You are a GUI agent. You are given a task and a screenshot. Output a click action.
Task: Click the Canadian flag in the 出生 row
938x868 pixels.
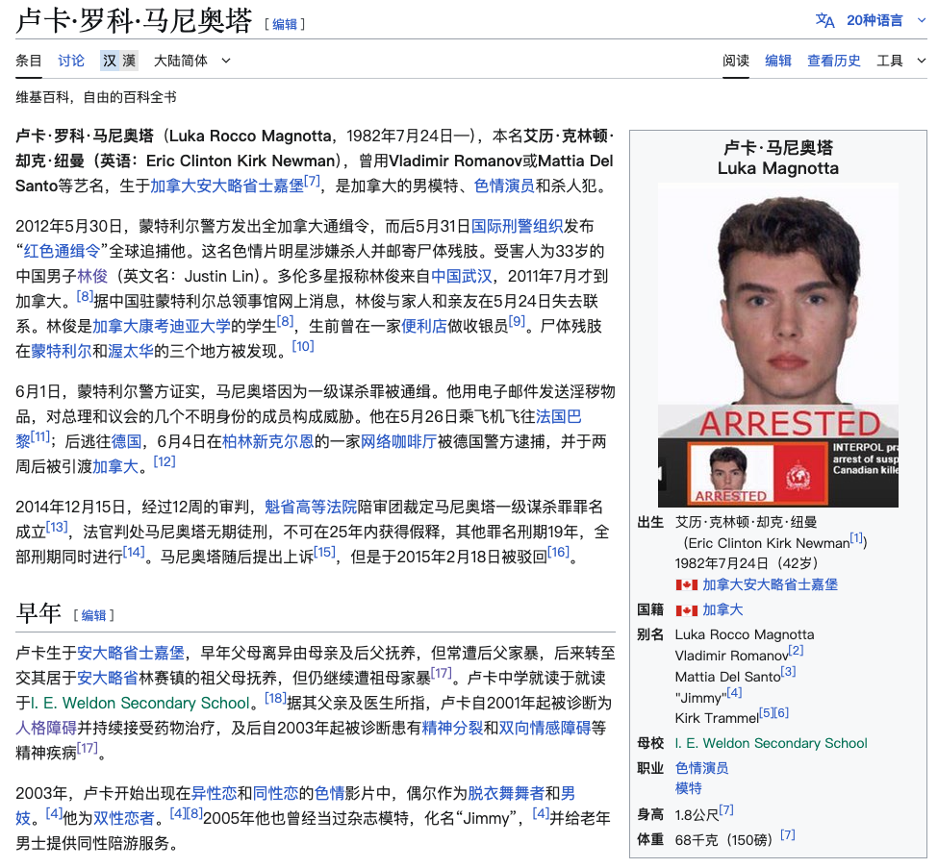(x=686, y=584)
